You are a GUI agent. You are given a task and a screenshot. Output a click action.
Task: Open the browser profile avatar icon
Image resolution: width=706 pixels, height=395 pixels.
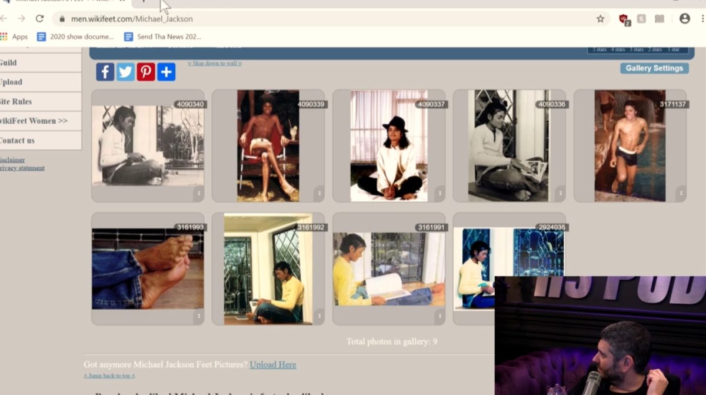[684, 19]
